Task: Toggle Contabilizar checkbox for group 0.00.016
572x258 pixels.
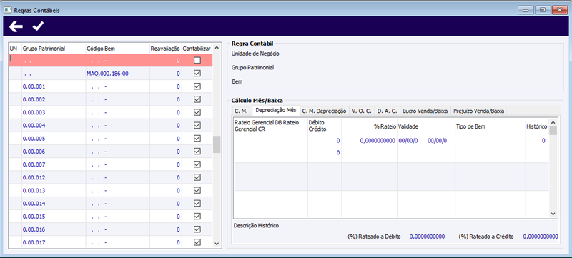Action: [x=197, y=229]
